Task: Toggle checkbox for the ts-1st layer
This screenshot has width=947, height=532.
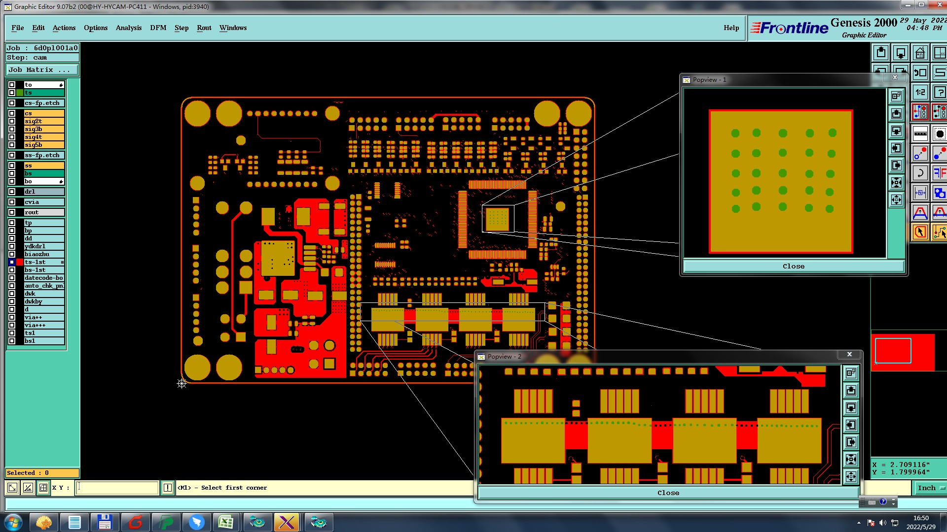Action: coord(12,262)
